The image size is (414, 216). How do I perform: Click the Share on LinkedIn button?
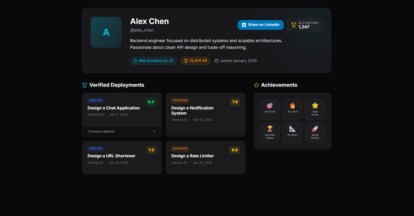[260, 25]
